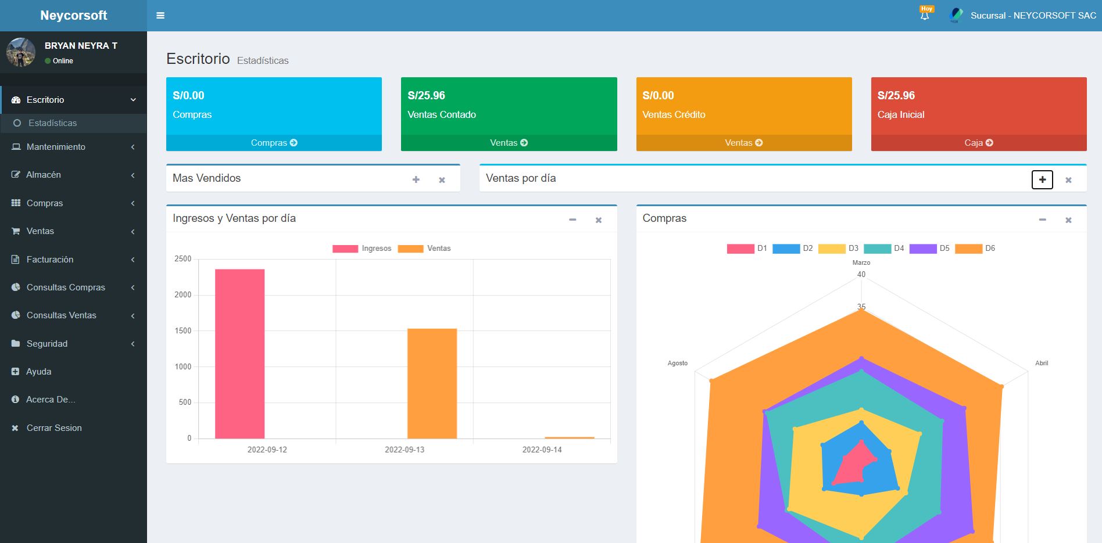Click the Facturación document icon
Viewport: 1102px width, 543px height.
16,260
